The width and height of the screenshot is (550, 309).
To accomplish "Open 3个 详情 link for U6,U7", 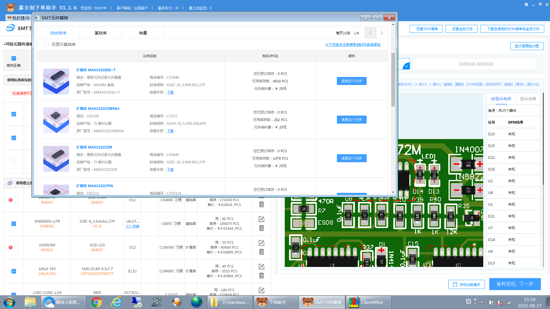I will [132, 226].
